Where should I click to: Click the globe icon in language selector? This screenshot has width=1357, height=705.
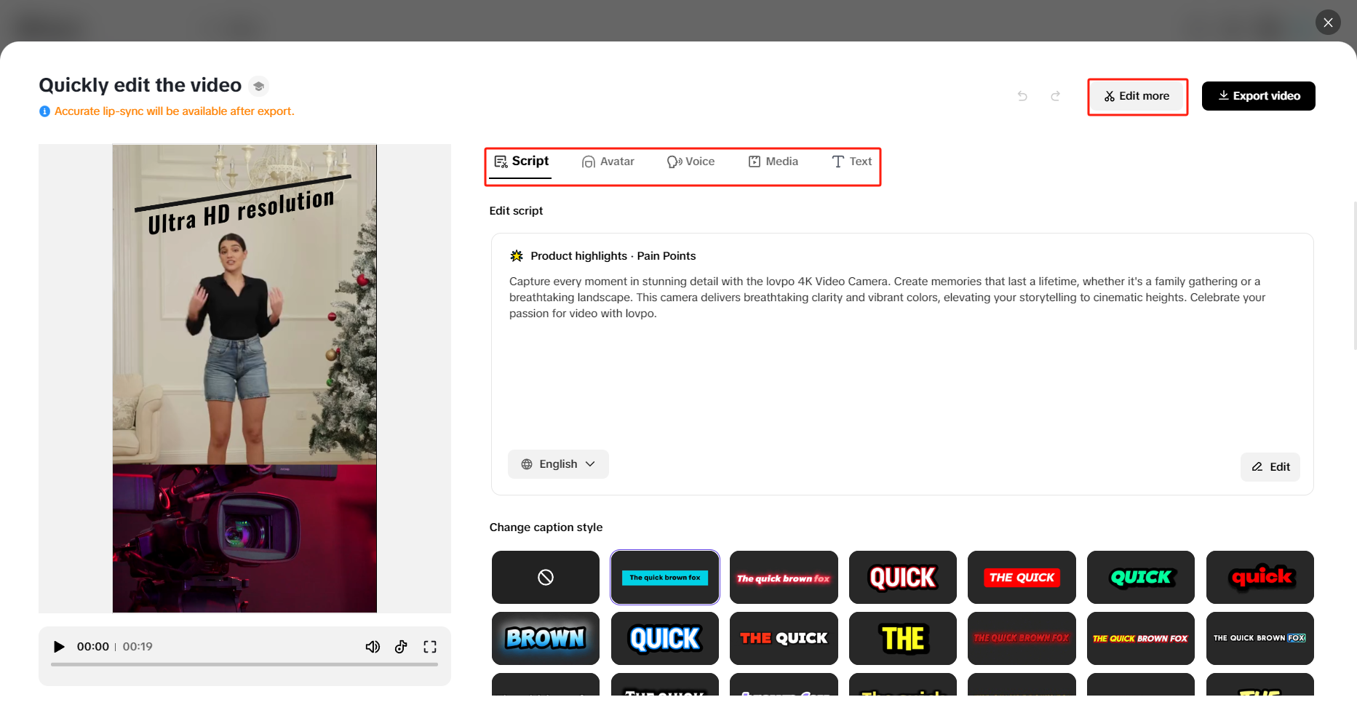525,463
